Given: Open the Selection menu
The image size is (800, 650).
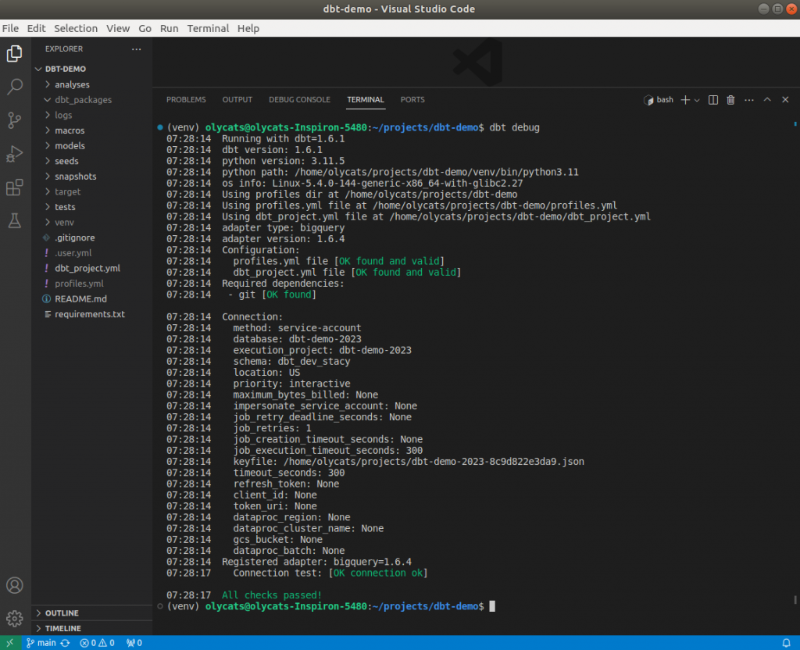Looking at the screenshot, I should [76, 29].
